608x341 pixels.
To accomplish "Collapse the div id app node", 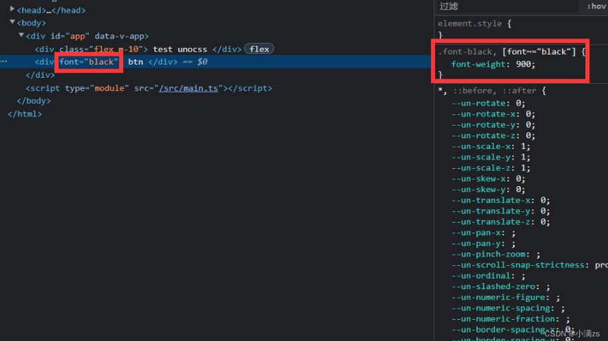I will (x=21, y=35).
